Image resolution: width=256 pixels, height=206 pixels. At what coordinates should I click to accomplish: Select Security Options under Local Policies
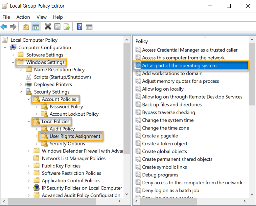click(67, 144)
